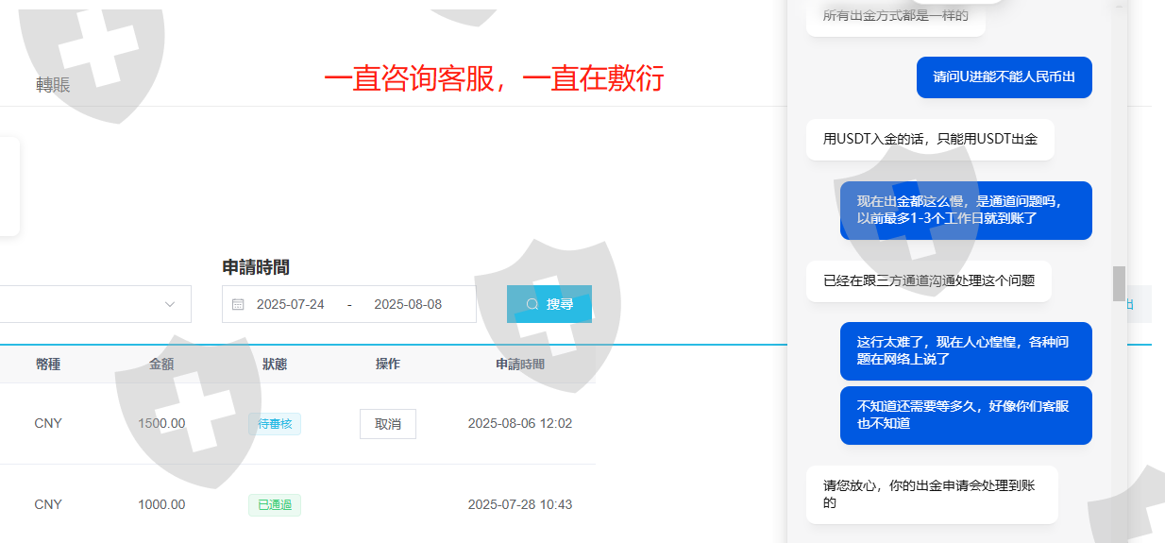The image size is (1165, 543).
Task: Click the calendar icon in date range field
Action: [x=238, y=304]
